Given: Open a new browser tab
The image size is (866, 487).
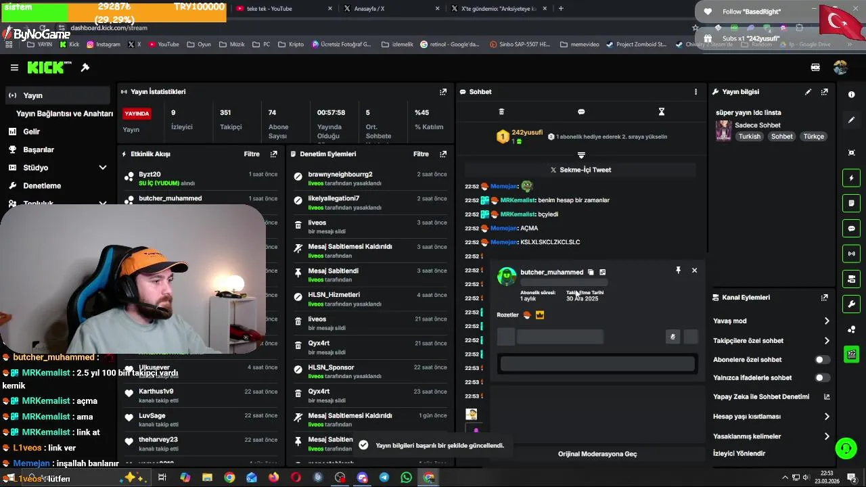Looking at the screenshot, I should coord(561,8).
